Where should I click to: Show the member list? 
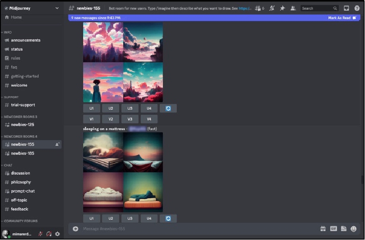tap(293, 8)
